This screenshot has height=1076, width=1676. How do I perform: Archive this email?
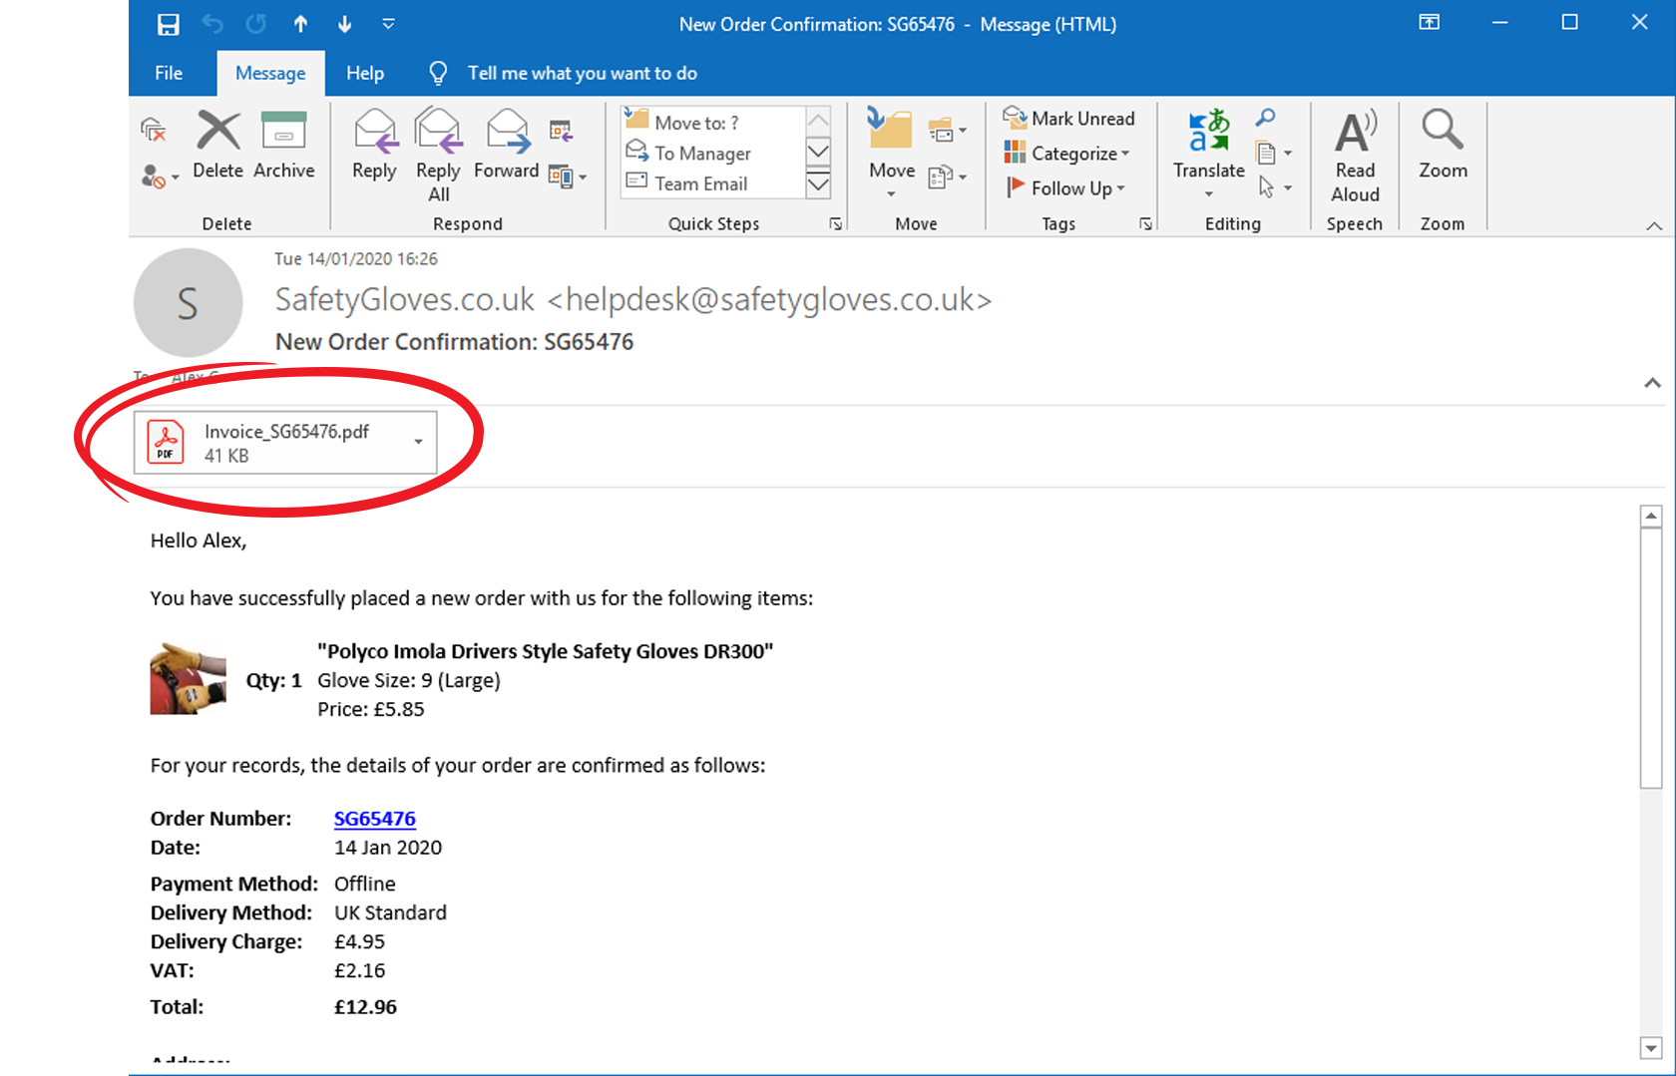(x=283, y=146)
